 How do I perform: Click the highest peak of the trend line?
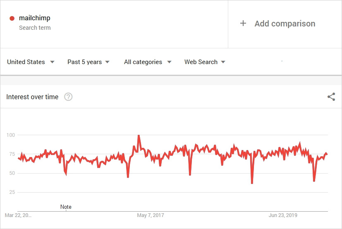click(x=139, y=135)
